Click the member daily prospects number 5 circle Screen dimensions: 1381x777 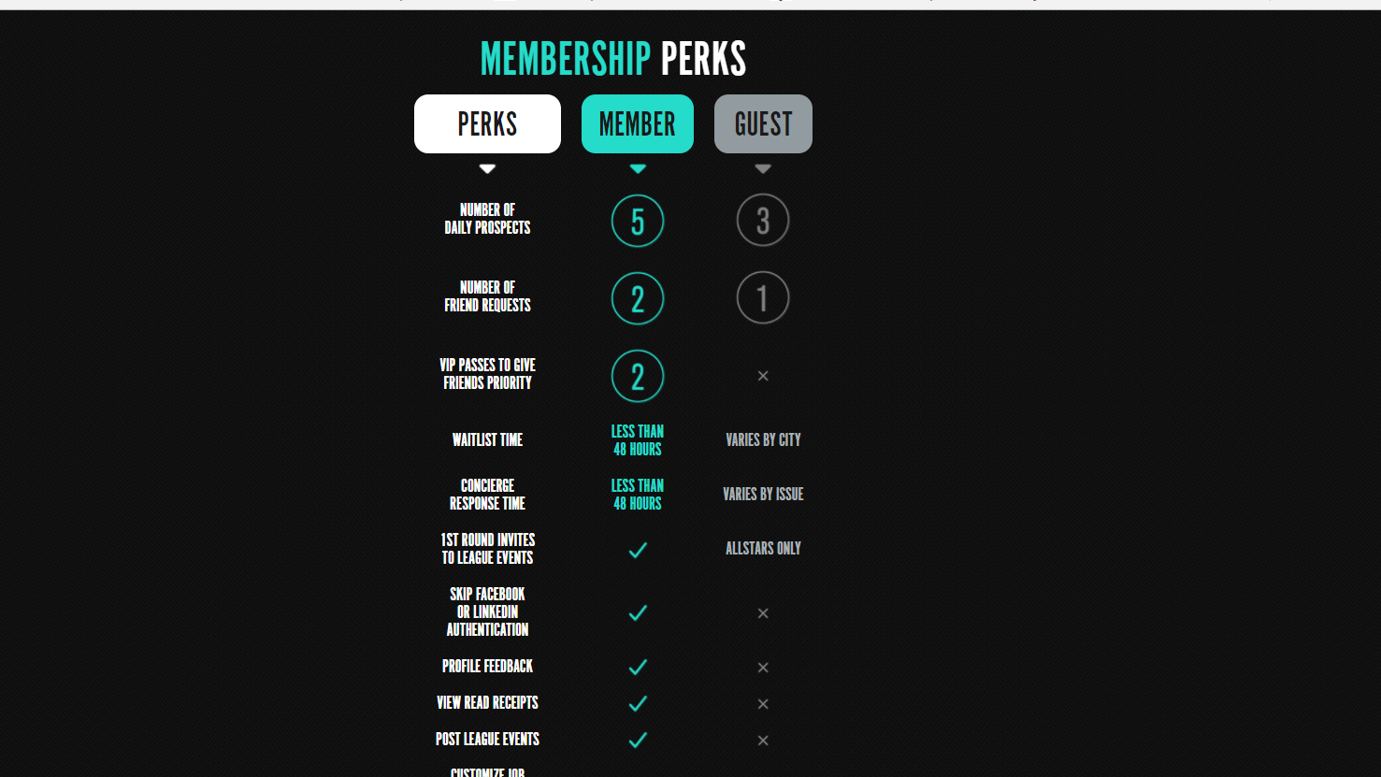(638, 221)
